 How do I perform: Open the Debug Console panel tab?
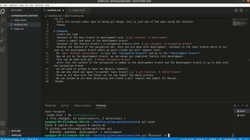[x=82, y=106]
